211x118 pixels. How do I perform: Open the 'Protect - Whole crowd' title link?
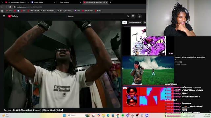[x=190, y=58]
